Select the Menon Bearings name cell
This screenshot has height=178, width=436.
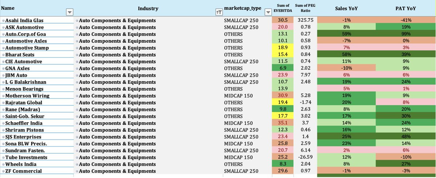click(x=37, y=89)
